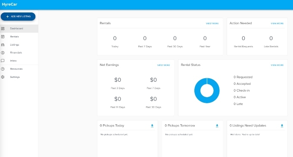293x157 pixels.
Task: Click the Inbox chat icon
Action: point(3,61)
